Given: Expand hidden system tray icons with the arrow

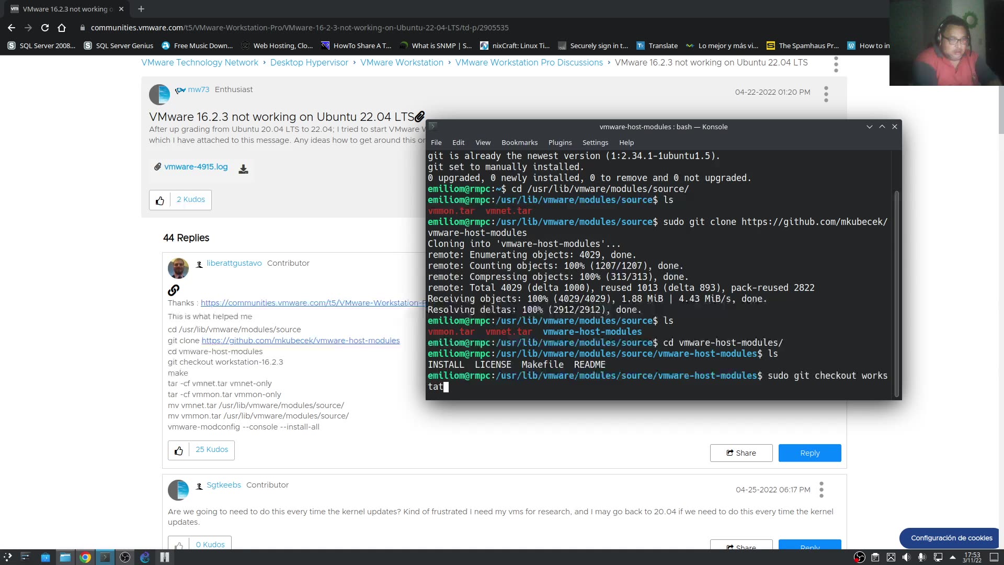Looking at the screenshot, I should 953,558.
